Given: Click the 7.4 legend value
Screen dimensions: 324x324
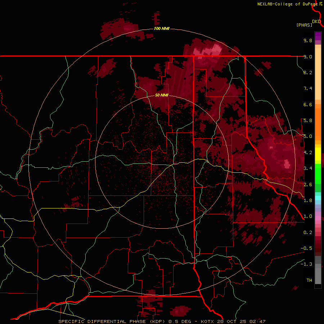Looking at the screenshot, I should [308, 89].
